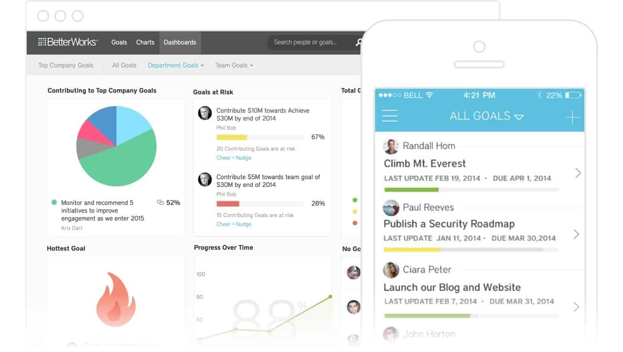623x352 pixels.
Task: Switch to the Charts menu
Action: (145, 42)
